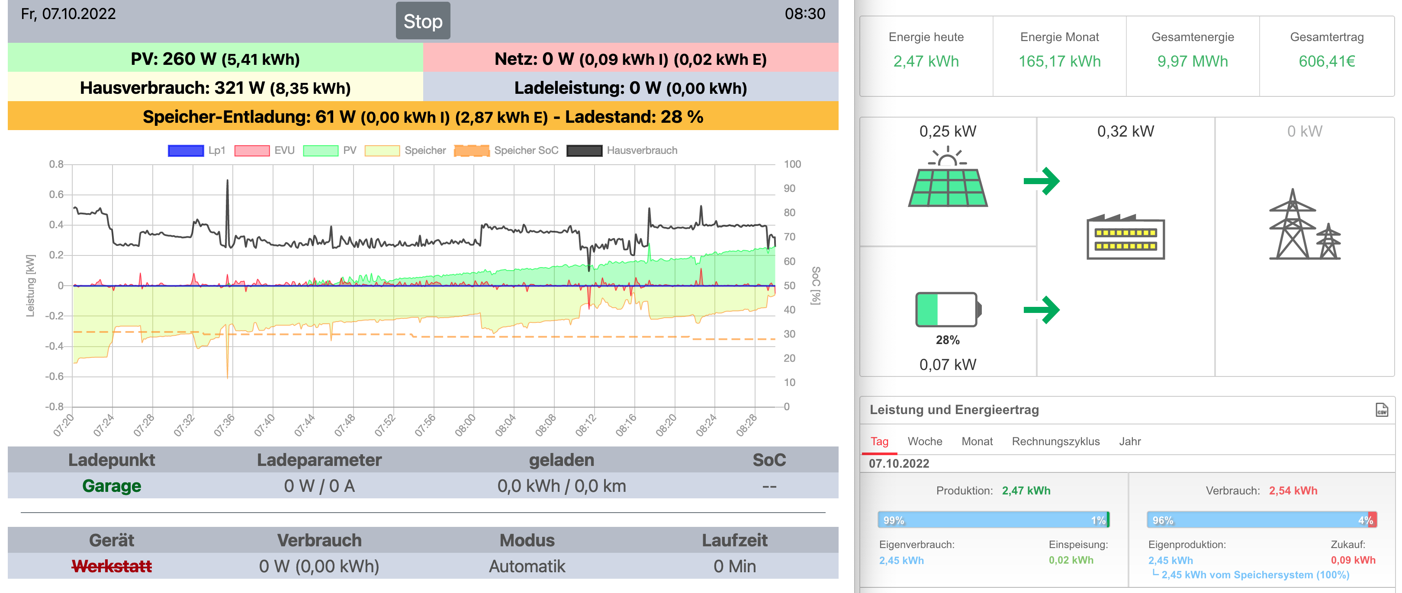Select the Rechnungszyklus tab
This screenshot has height=593, width=1402.
(1055, 441)
